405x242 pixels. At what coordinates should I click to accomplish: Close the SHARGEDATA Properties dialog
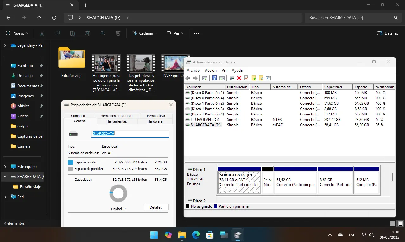171,105
